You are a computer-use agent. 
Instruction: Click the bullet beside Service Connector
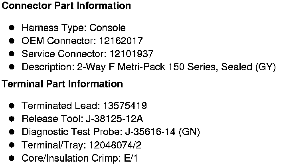pyautogui.click(x=12, y=54)
